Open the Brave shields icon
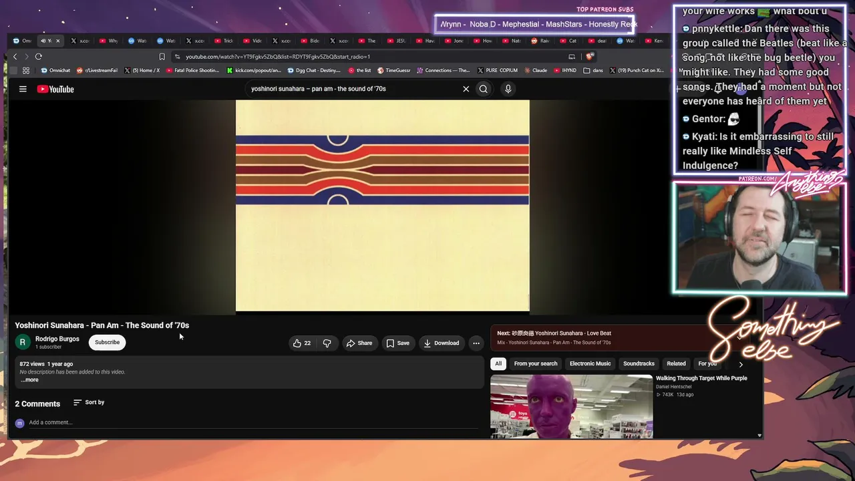Screen dimensions: 855x481 click(x=588, y=57)
